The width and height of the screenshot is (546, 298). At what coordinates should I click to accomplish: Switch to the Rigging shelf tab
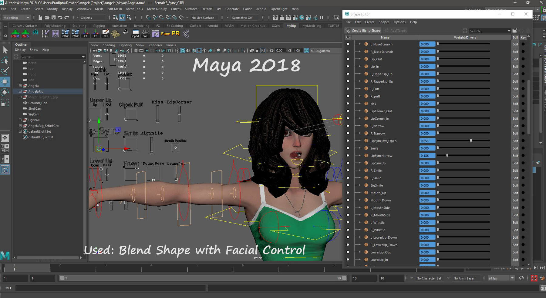click(x=99, y=26)
